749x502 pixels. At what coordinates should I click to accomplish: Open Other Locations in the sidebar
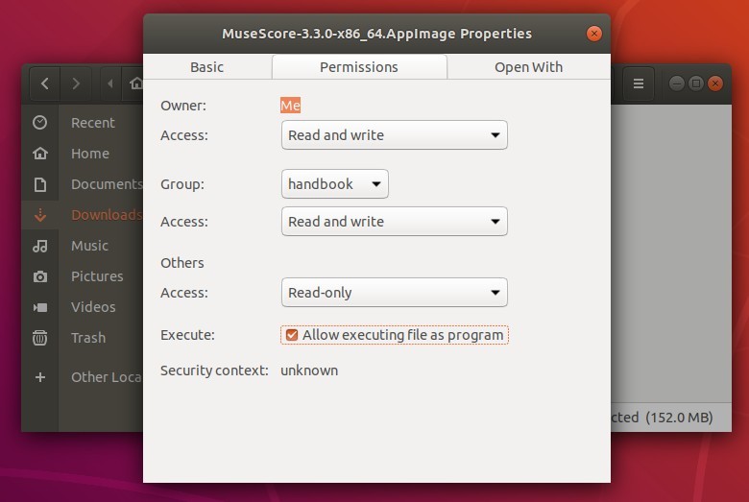click(x=107, y=377)
